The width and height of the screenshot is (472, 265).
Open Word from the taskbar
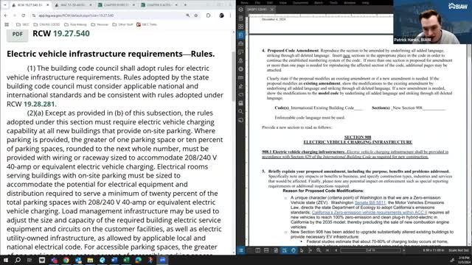pos(114,260)
